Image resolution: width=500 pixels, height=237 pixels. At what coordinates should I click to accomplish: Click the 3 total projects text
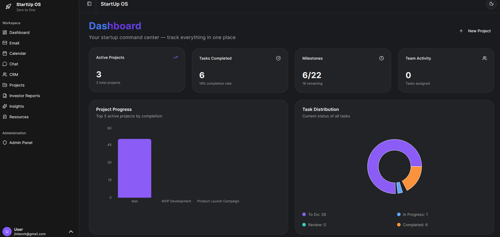tap(108, 83)
